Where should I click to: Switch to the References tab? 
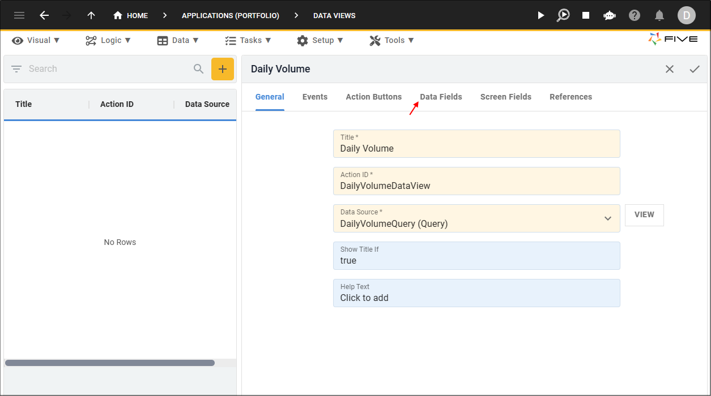tap(570, 97)
